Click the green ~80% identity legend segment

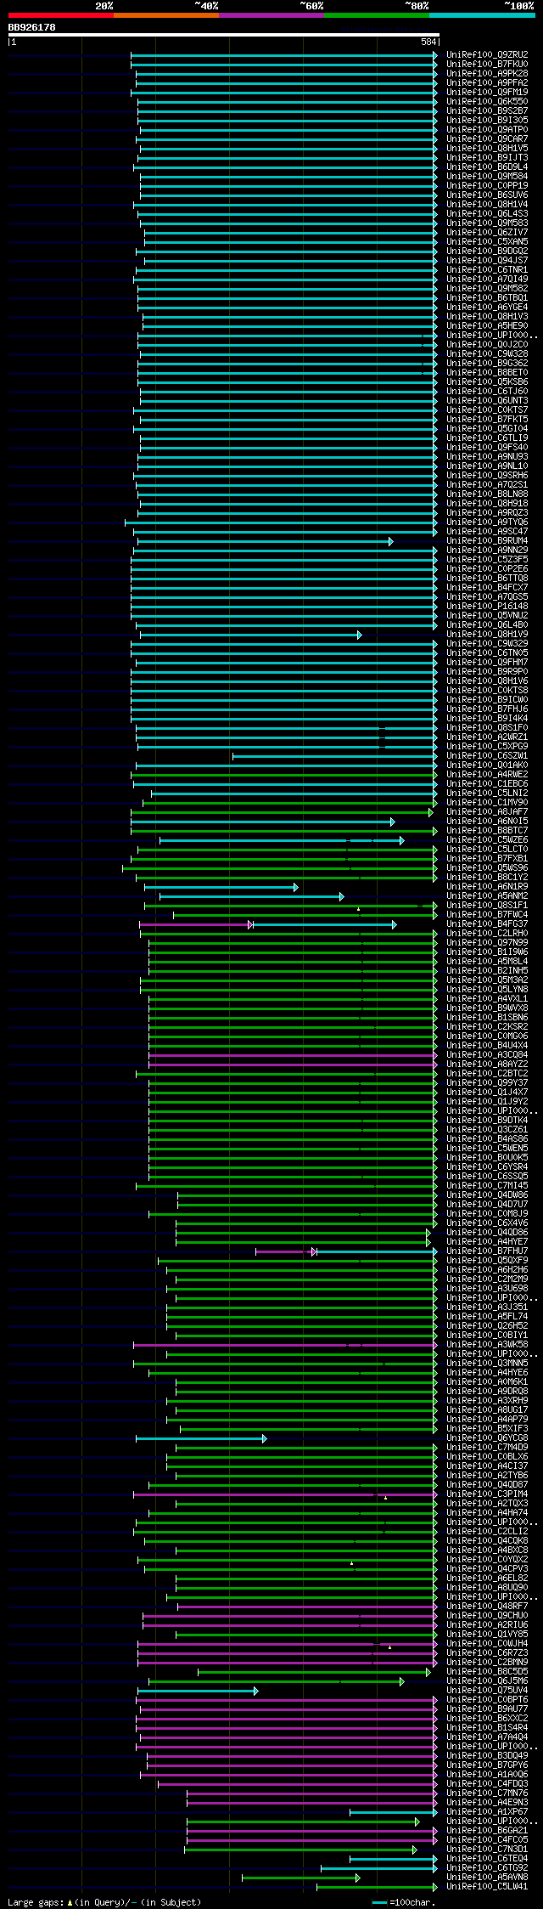[x=377, y=15]
